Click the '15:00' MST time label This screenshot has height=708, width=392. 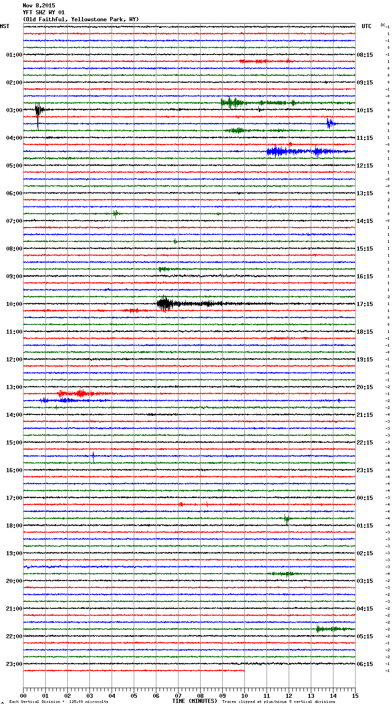click(x=14, y=443)
